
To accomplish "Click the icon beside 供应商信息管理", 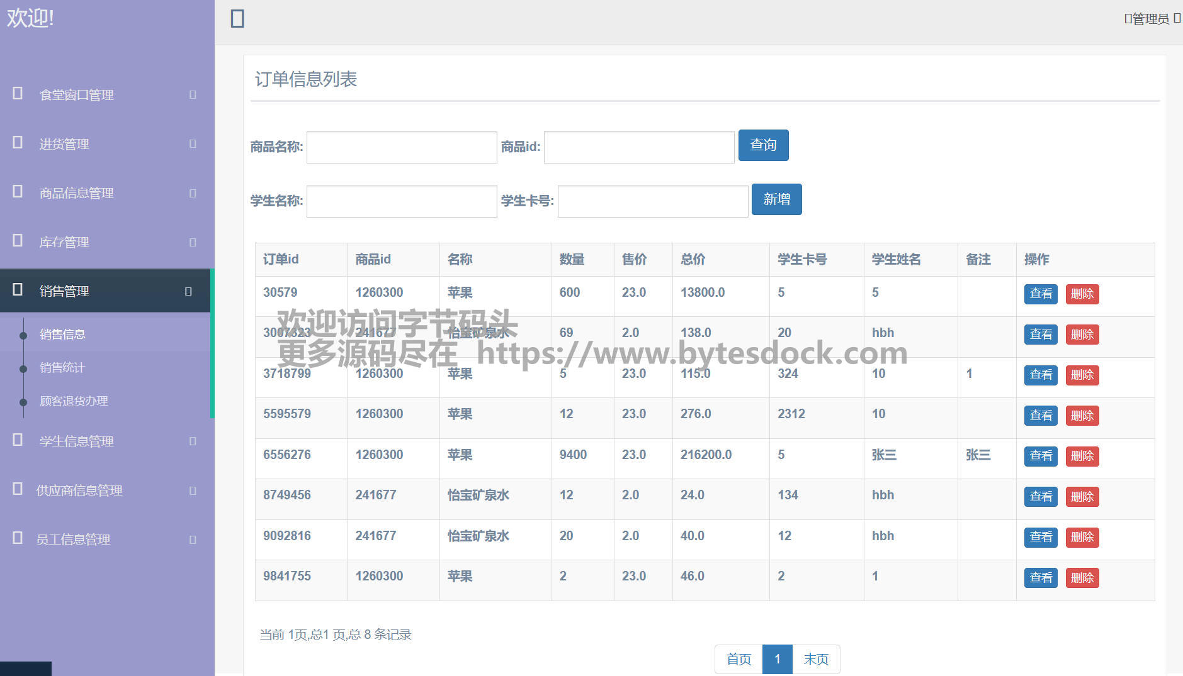I will [18, 489].
